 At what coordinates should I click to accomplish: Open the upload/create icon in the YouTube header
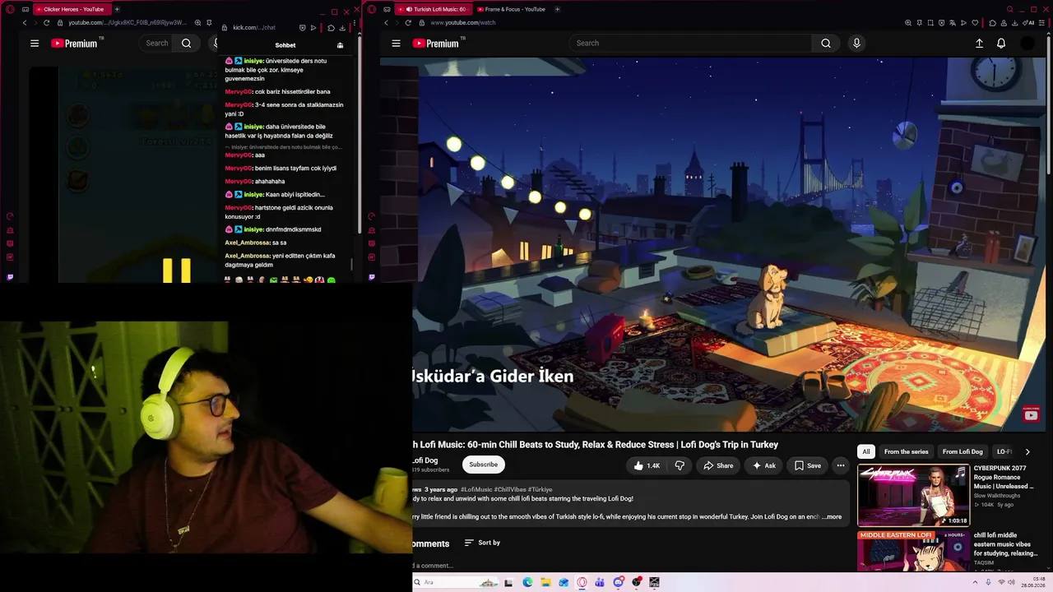click(979, 44)
